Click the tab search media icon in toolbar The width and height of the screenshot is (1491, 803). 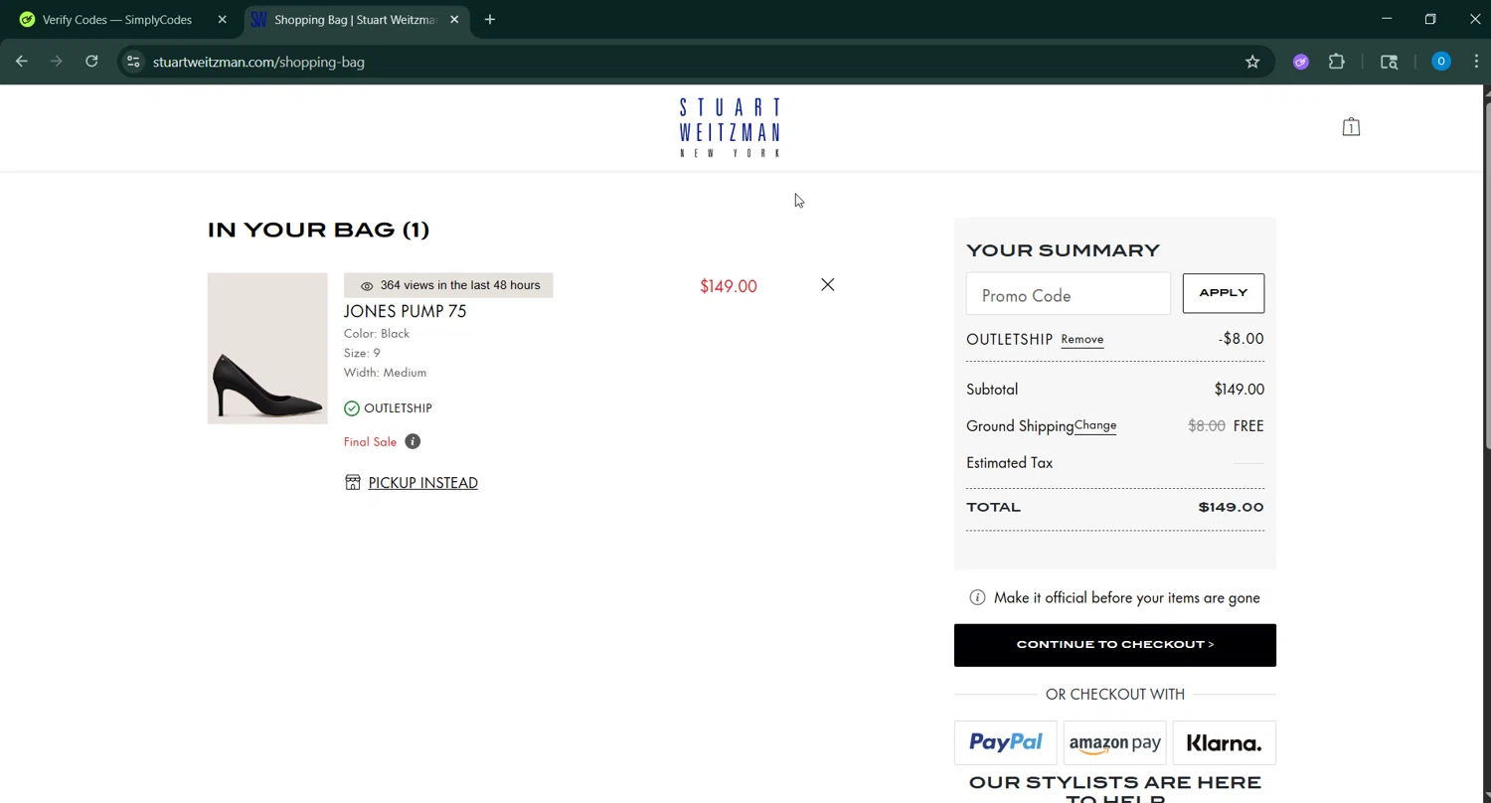(1390, 62)
